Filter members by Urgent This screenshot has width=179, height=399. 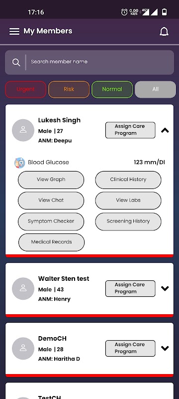click(26, 89)
